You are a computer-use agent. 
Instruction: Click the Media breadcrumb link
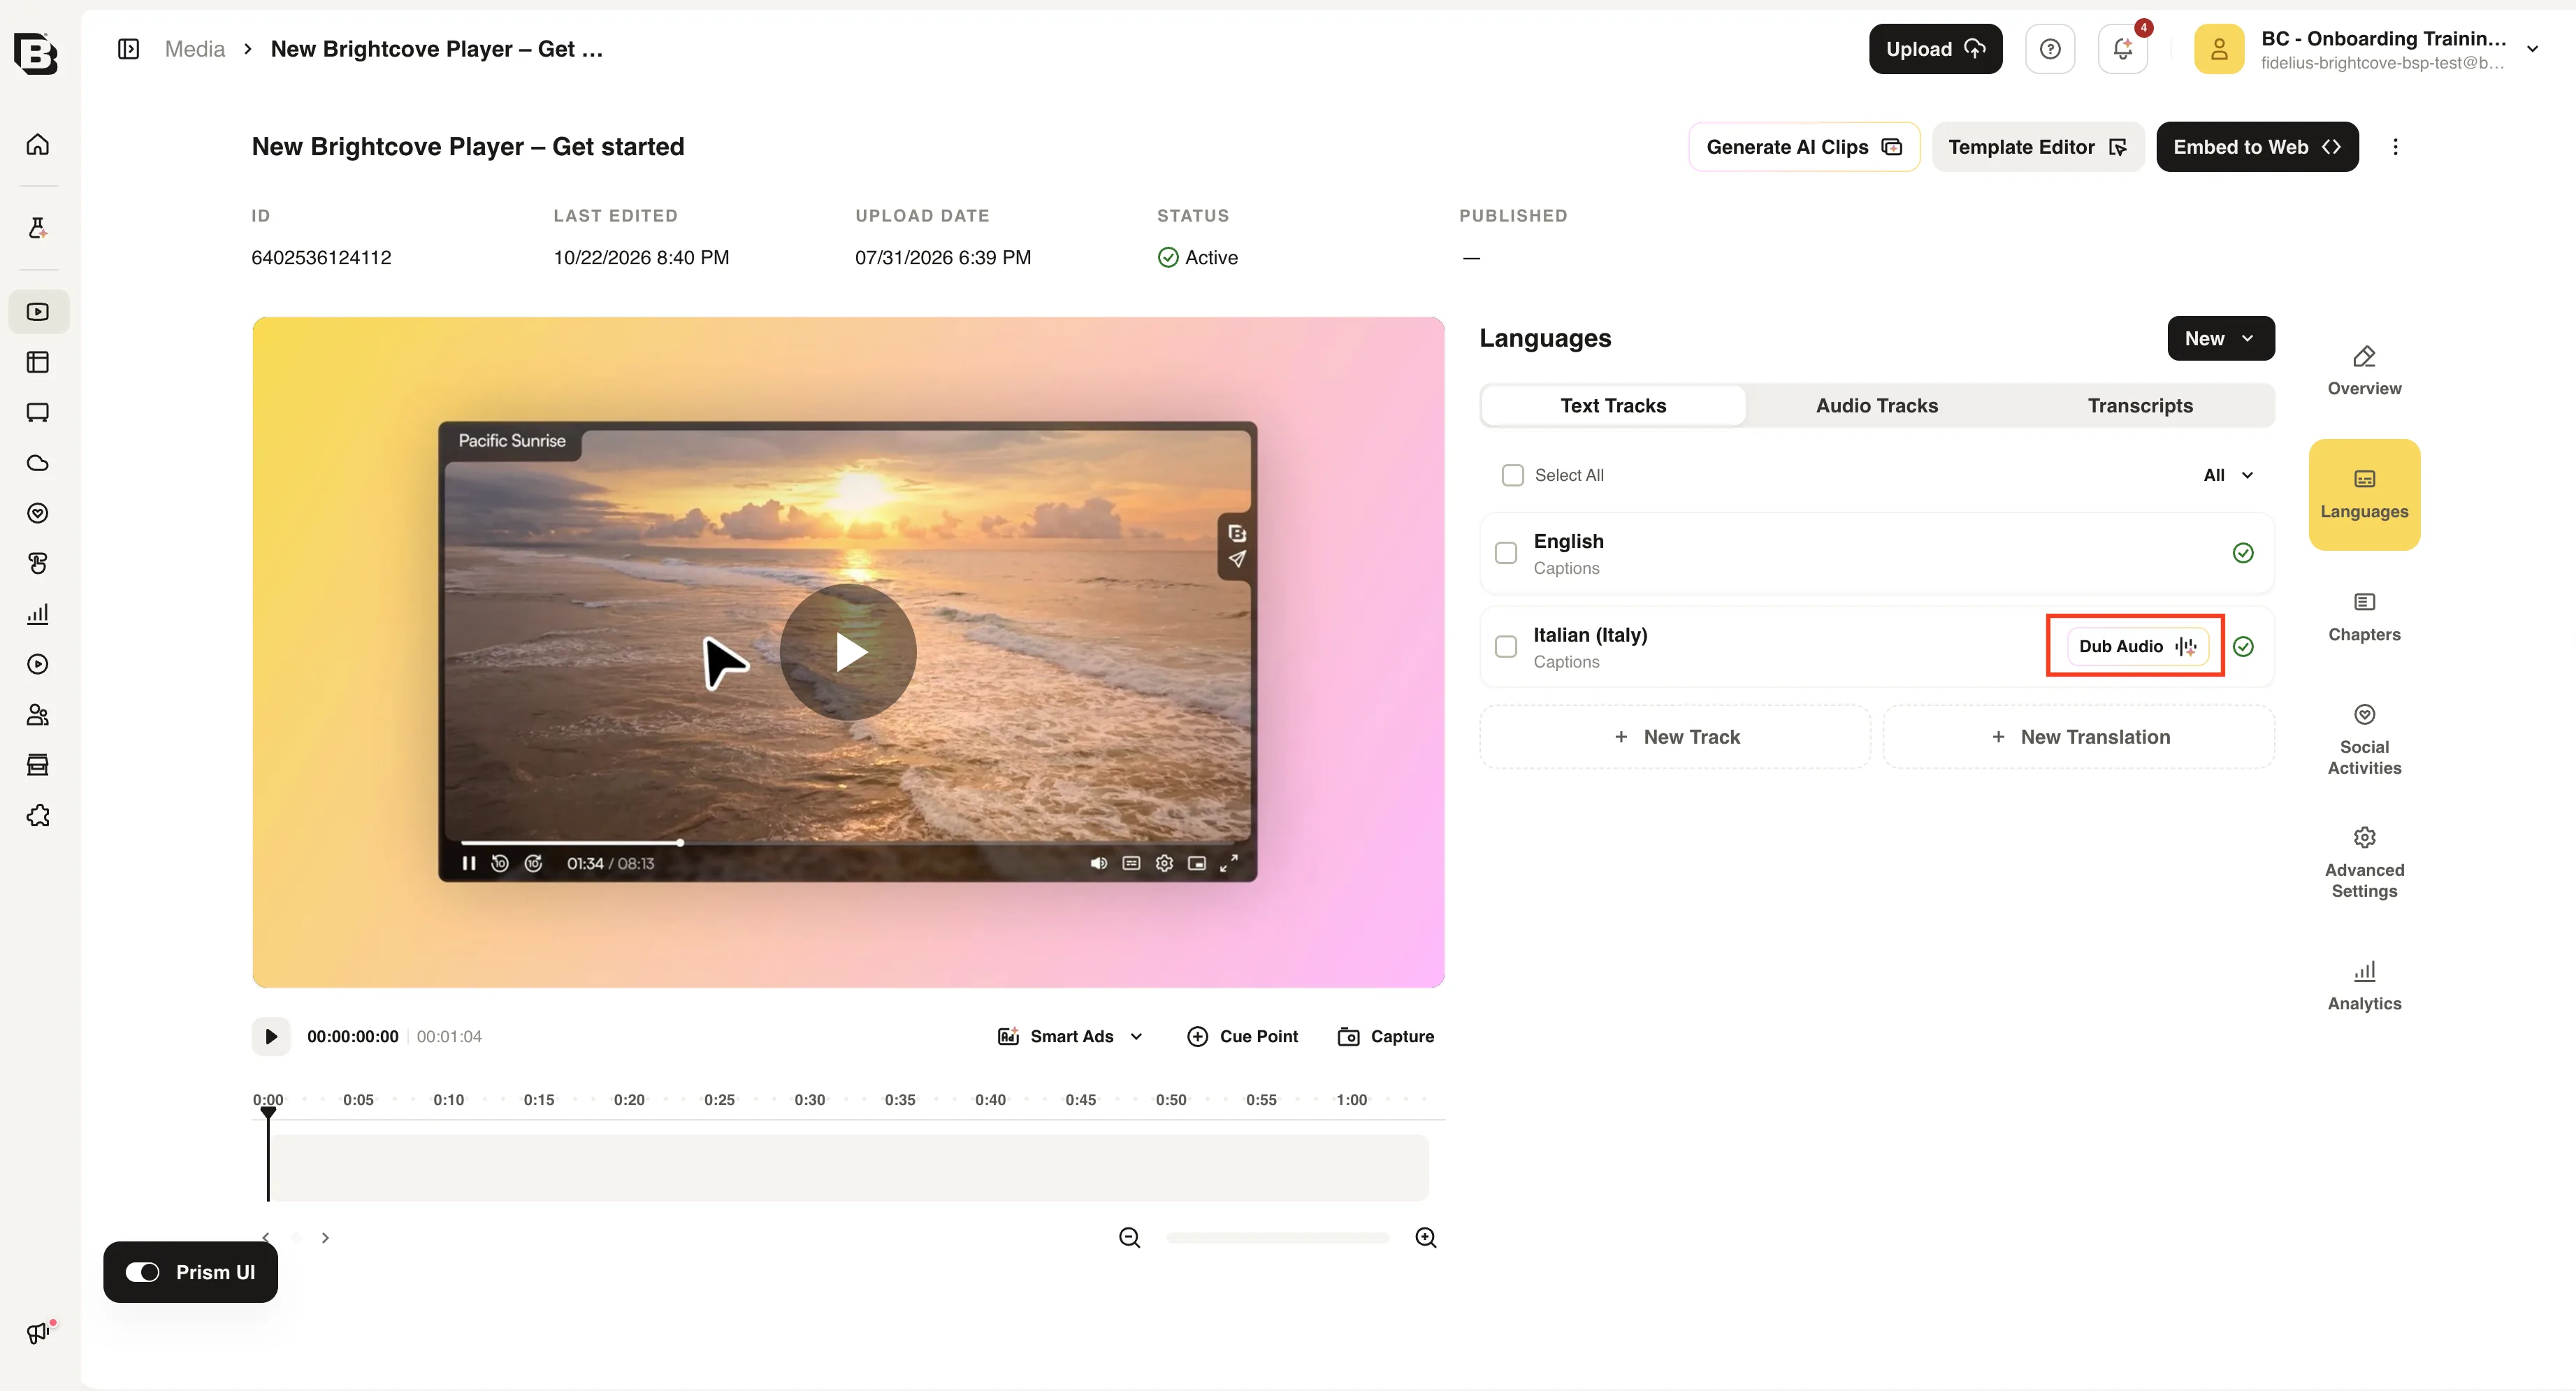194,49
